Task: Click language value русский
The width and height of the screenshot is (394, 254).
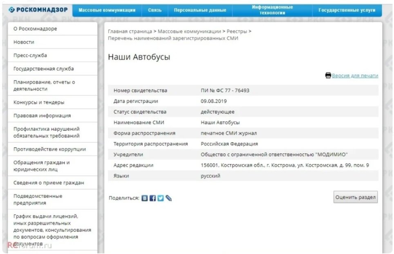Action: tap(210, 176)
